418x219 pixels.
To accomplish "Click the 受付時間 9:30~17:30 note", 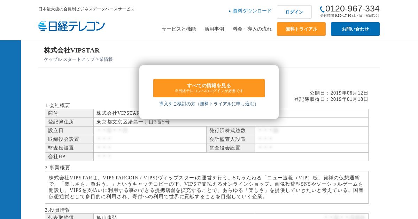I will coord(350,16).
